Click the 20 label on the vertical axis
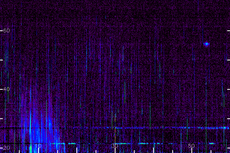 6,148
